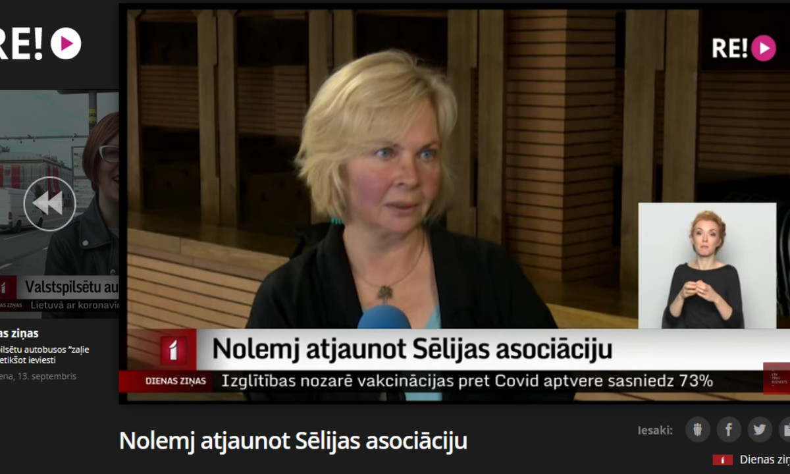
Task: Click the RE! logo at top left
Action: 39,43
